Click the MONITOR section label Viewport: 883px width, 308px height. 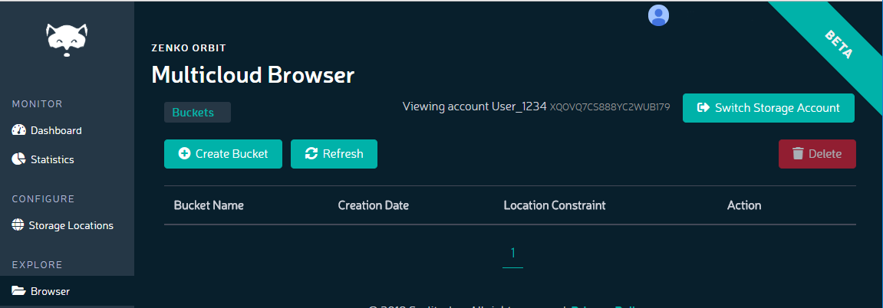[x=37, y=104]
